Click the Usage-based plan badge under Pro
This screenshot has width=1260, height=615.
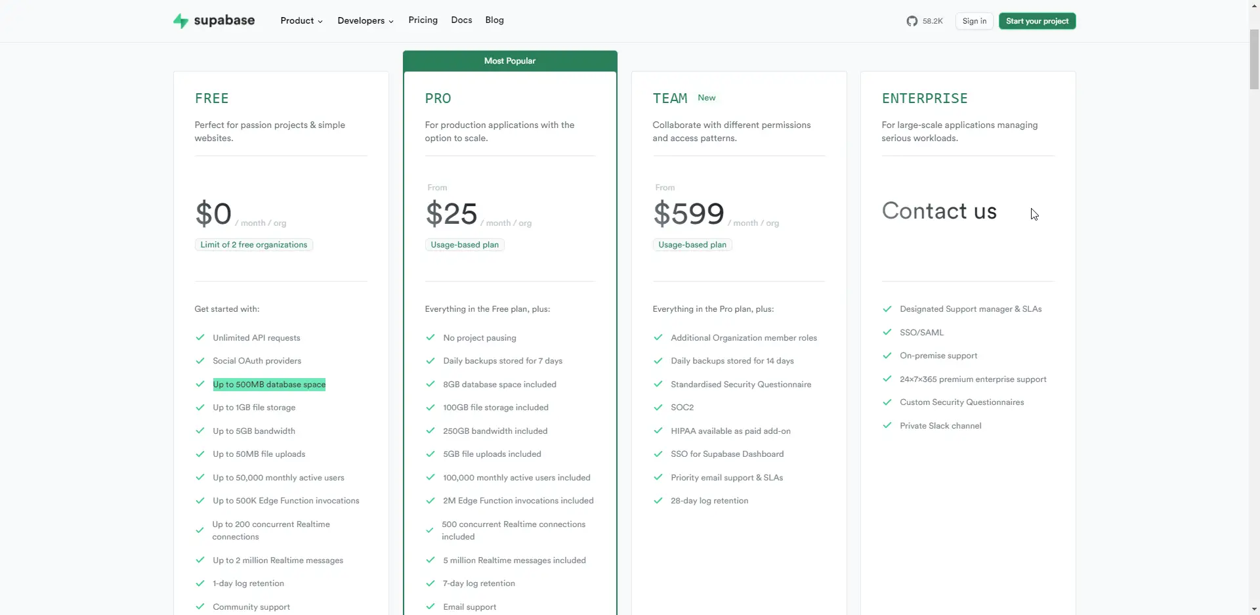click(x=465, y=245)
